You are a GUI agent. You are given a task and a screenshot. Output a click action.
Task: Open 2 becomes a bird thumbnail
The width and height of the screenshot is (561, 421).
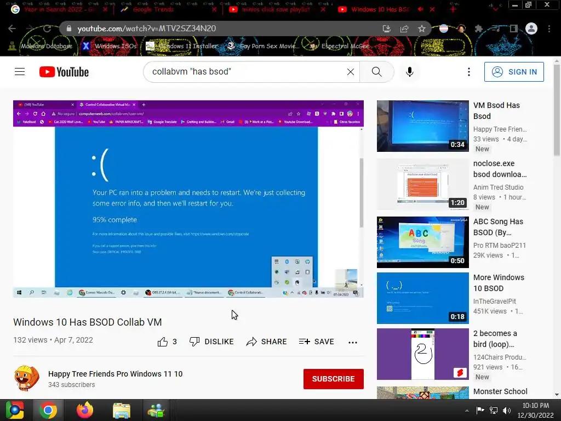[x=422, y=354]
